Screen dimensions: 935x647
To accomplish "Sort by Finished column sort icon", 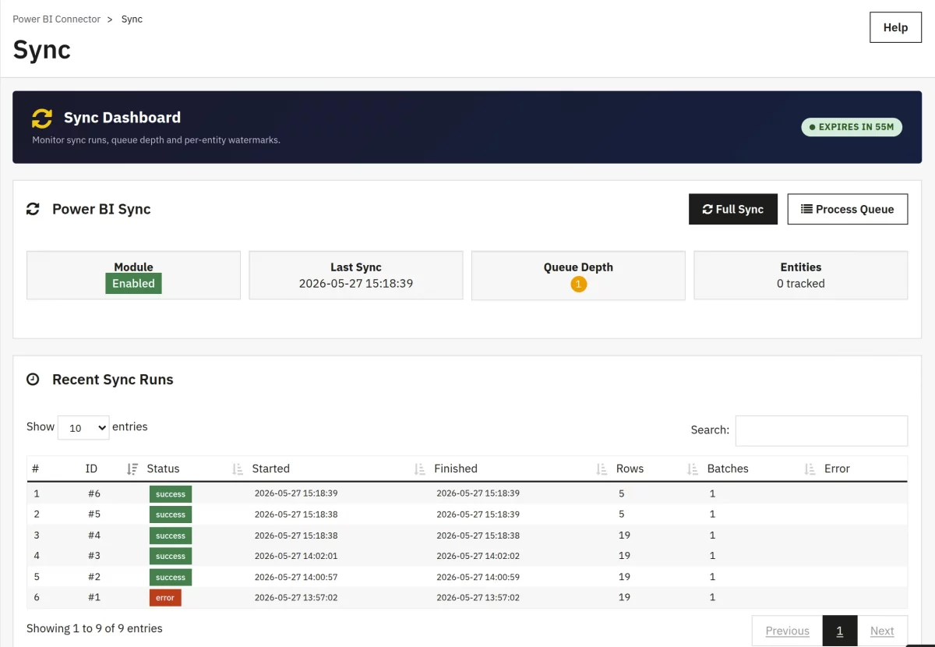I will click(602, 469).
